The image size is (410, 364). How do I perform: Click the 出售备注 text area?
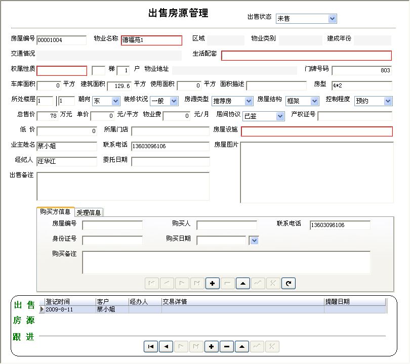click(123, 186)
